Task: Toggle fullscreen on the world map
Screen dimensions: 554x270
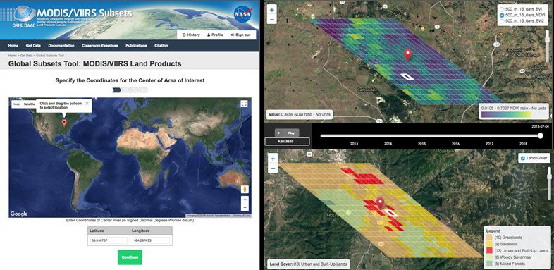Action: pyautogui.click(x=244, y=104)
